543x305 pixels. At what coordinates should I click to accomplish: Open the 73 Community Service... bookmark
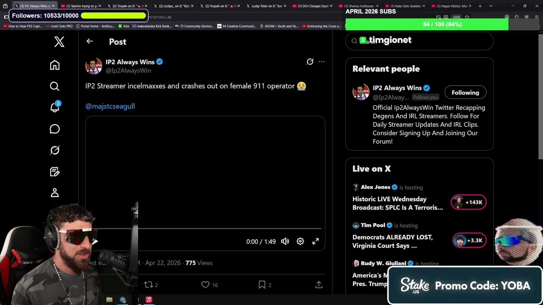click(x=194, y=26)
